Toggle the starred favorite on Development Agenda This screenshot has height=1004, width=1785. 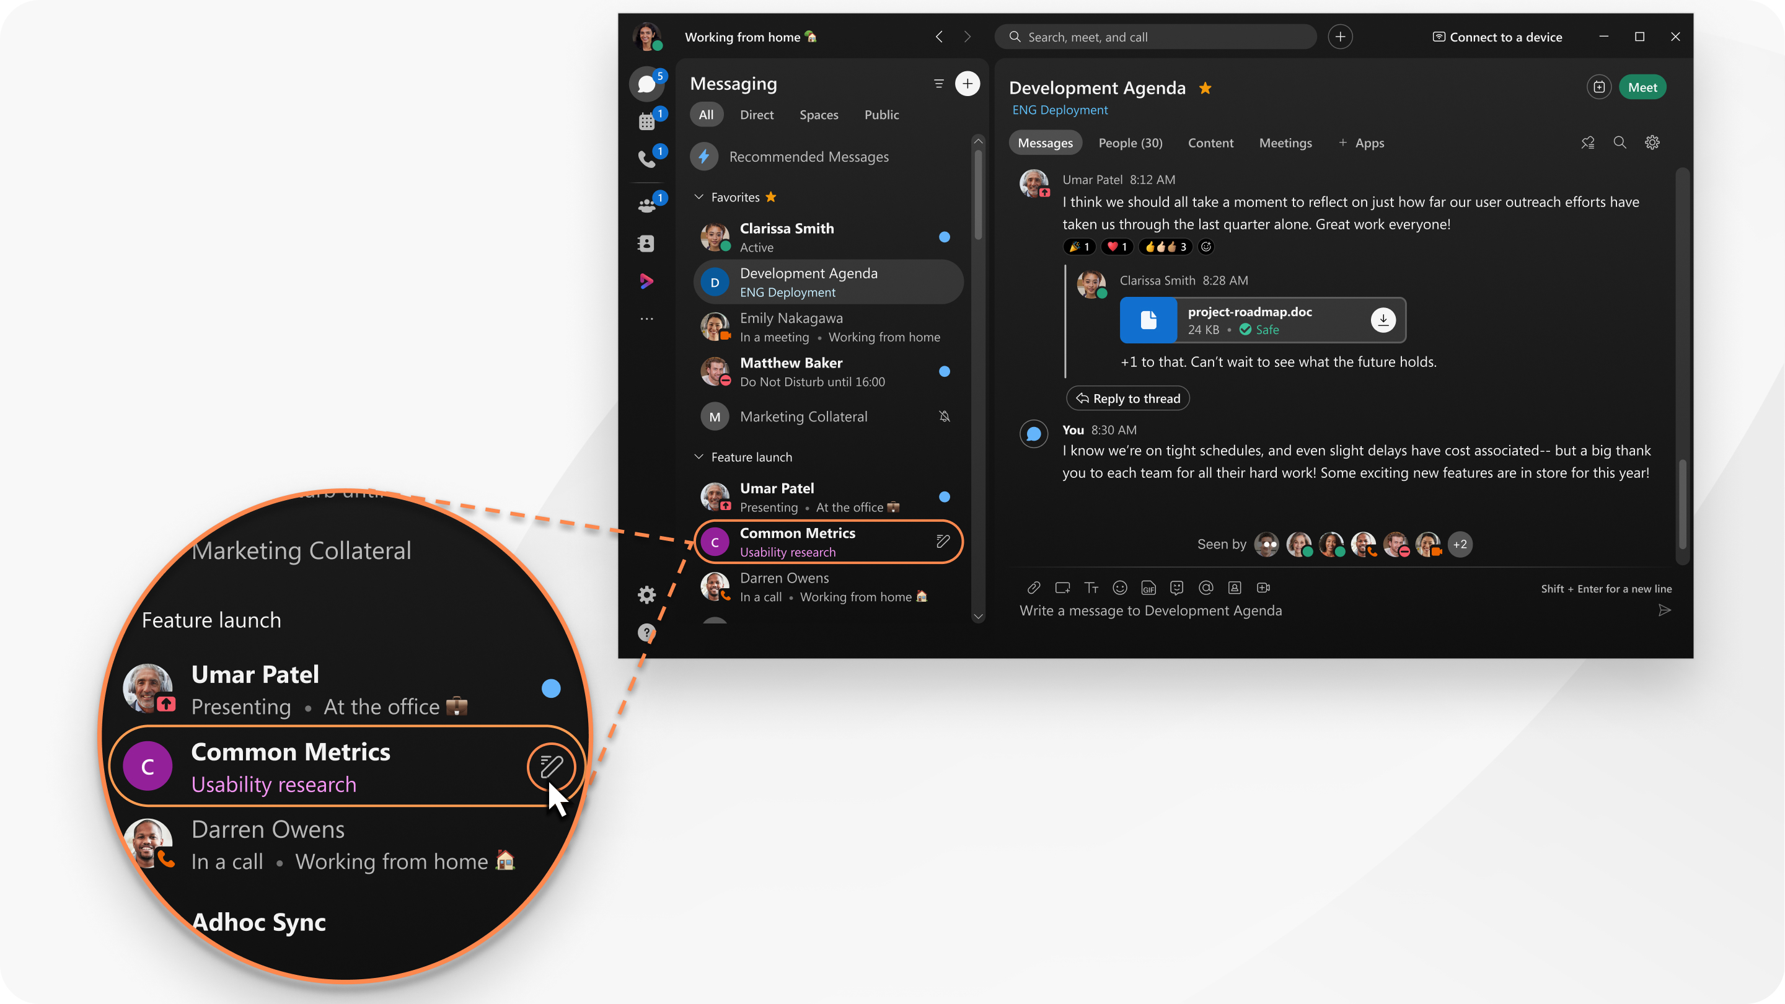[1206, 87]
